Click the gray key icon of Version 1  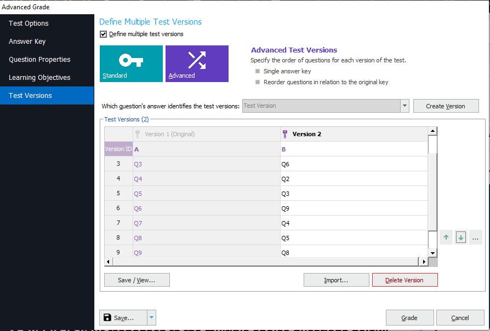click(x=137, y=134)
